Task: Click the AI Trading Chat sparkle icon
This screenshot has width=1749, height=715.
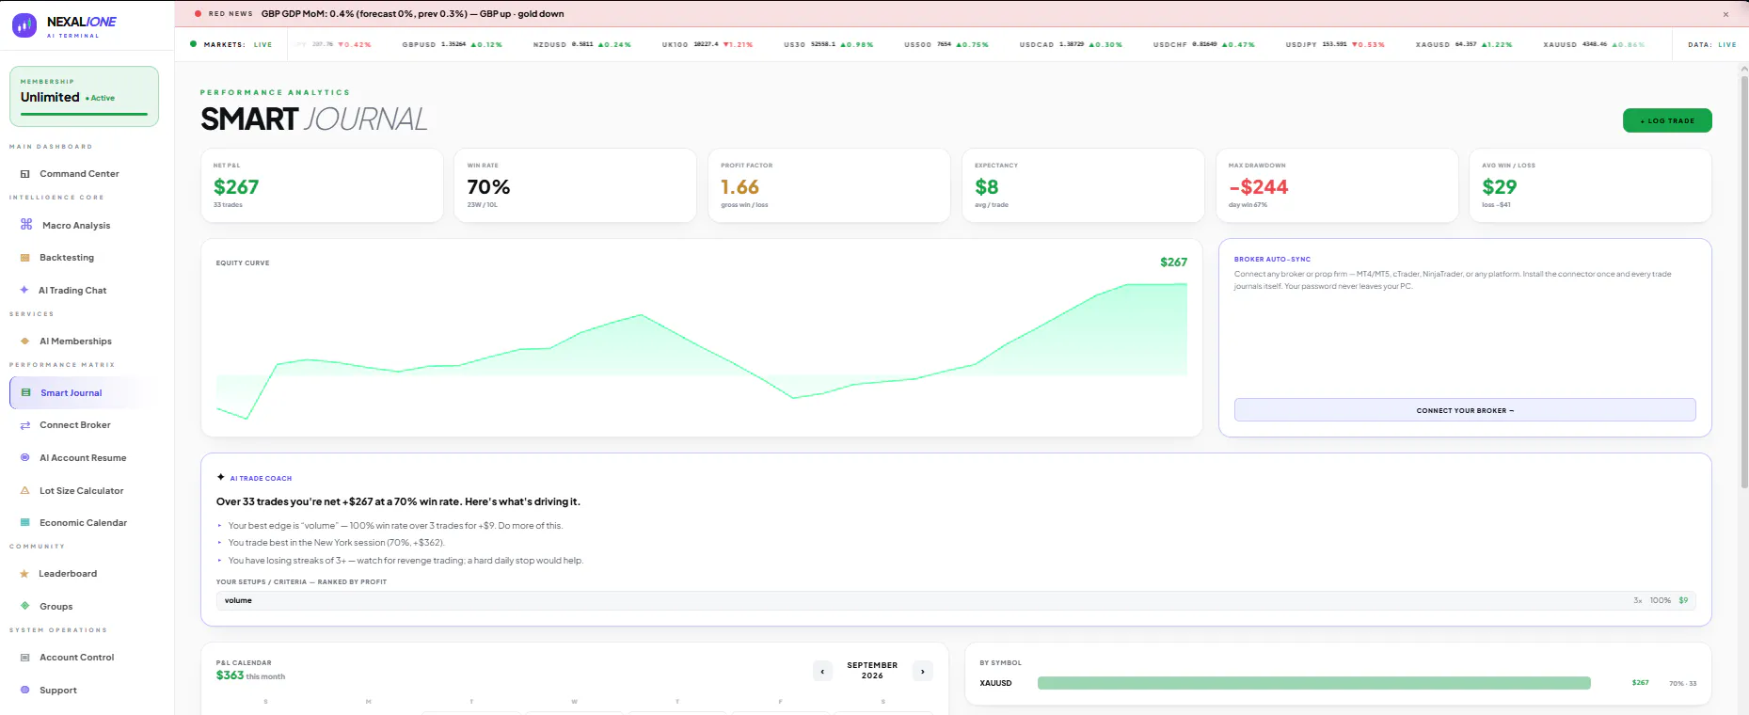Action: (x=24, y=290)
